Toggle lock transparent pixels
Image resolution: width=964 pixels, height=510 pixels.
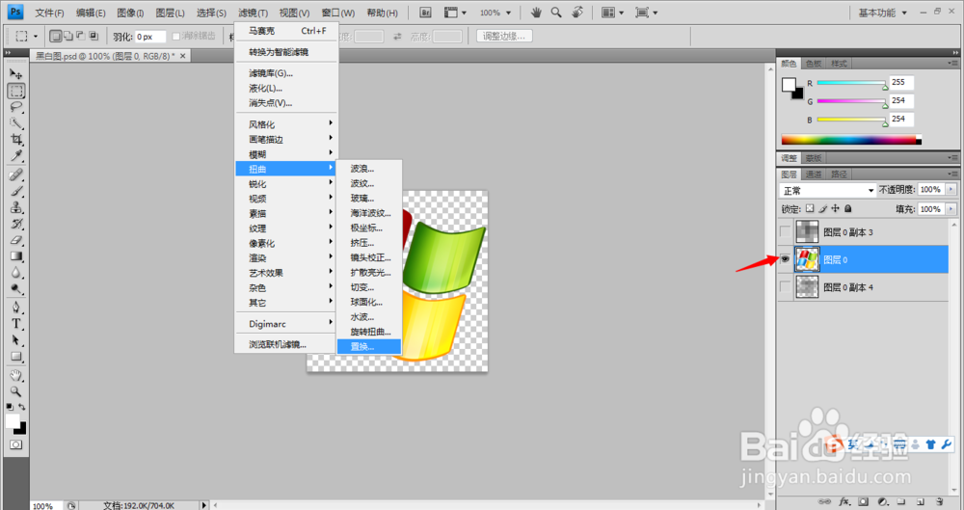pos(810,208)
